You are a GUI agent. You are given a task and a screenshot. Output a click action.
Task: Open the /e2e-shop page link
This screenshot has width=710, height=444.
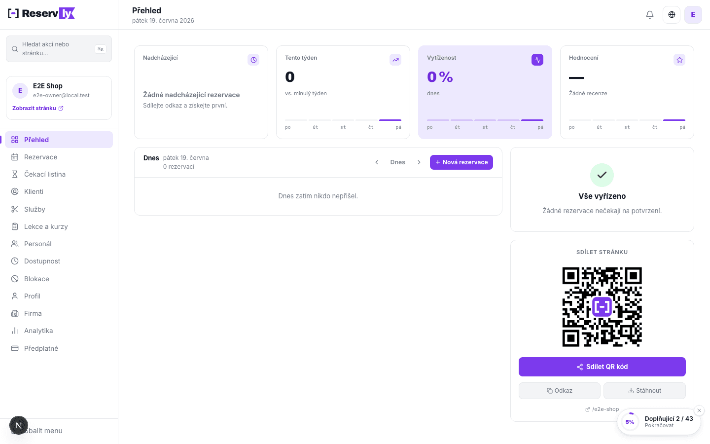(x=602, y=409)
